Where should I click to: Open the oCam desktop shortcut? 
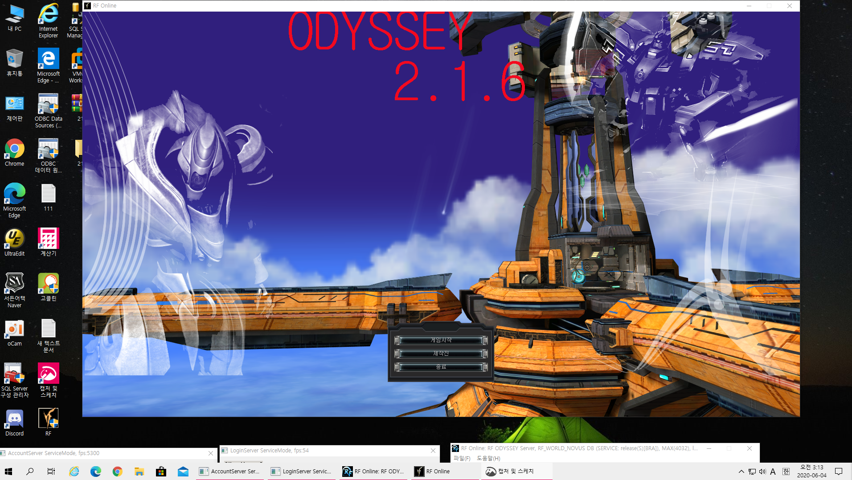point(14,333)
